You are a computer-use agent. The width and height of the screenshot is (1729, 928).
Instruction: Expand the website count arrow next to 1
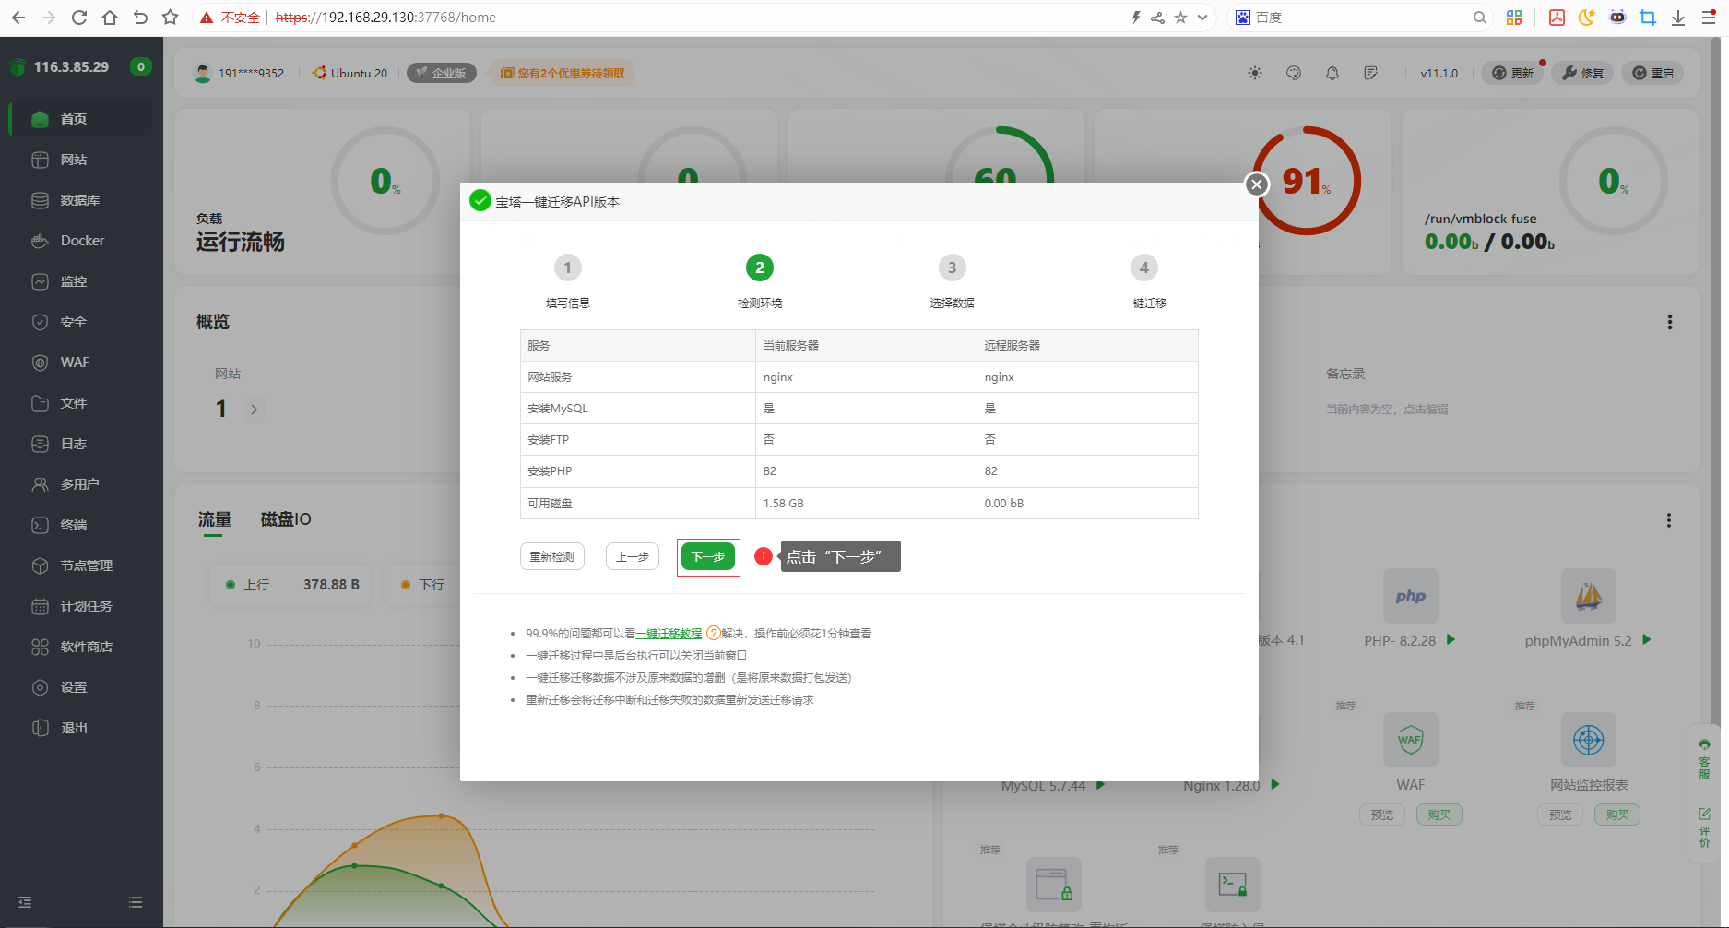click(x=254, y=409)
